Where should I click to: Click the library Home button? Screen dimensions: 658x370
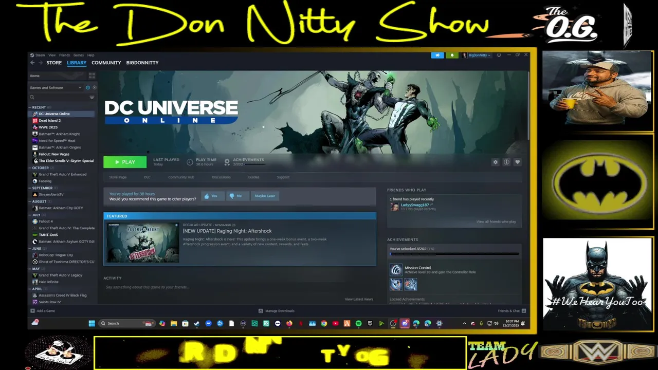coord(57,76)
